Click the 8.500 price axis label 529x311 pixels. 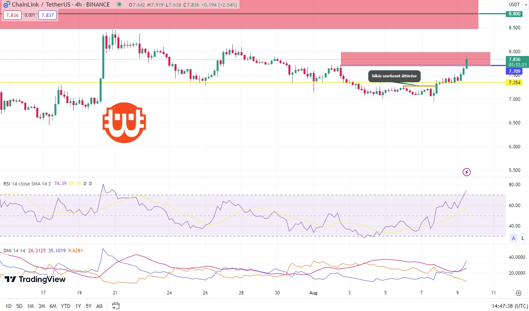[514, 28]
